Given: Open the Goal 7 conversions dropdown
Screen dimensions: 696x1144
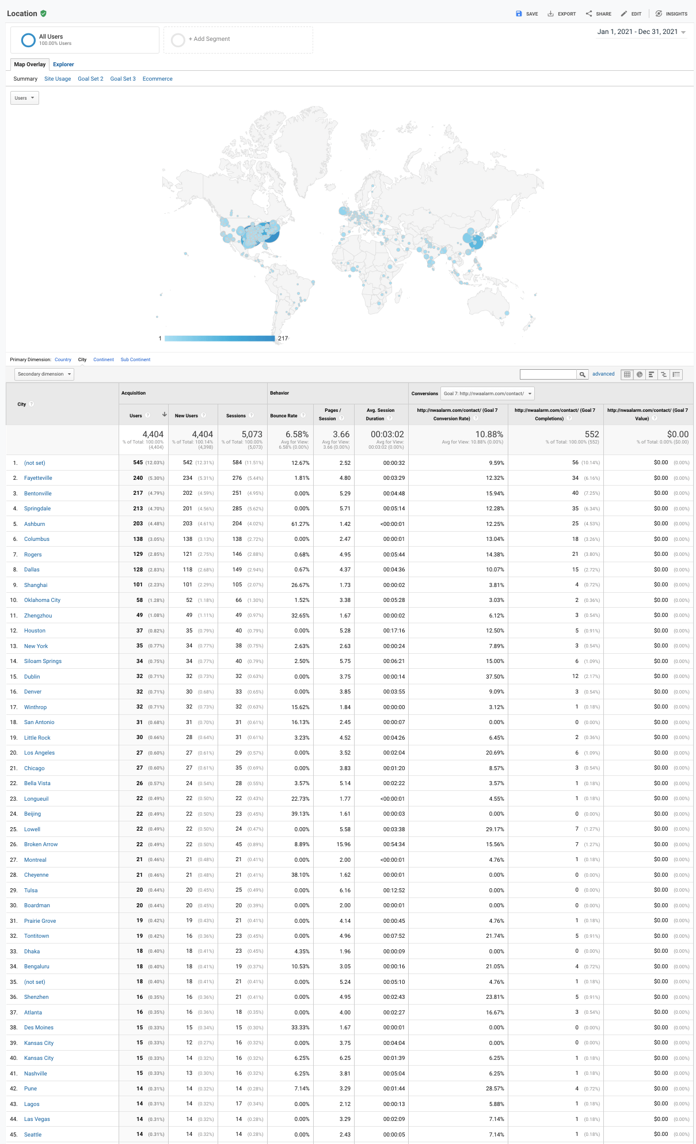Looking at the screenshot, I should point(488,393).
